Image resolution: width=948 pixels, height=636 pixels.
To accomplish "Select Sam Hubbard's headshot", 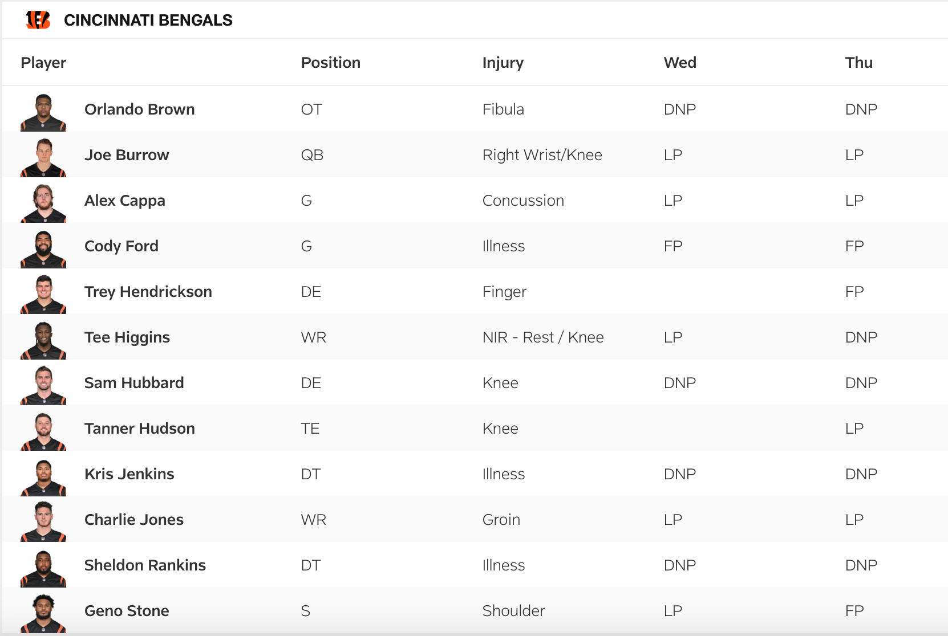I will 43,386.
